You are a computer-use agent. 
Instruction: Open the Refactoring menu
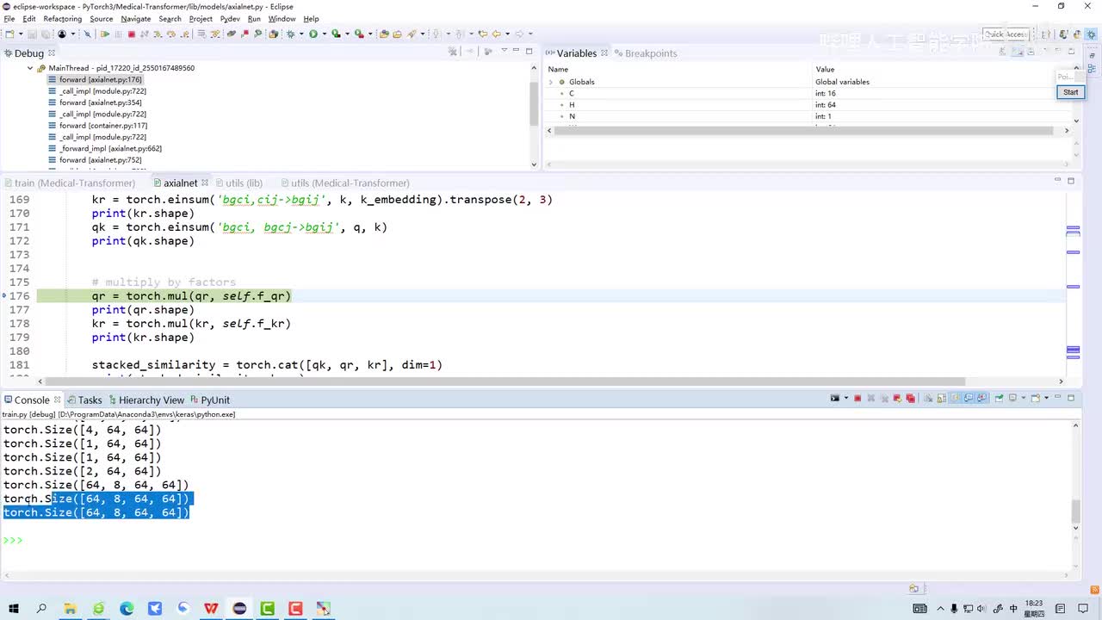(62, 19)
